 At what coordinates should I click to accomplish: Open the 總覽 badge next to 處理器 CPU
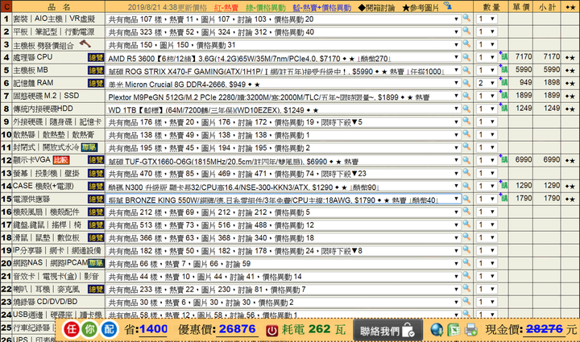96,58
